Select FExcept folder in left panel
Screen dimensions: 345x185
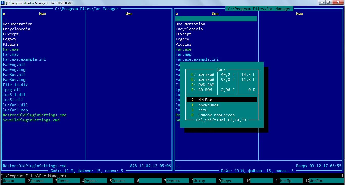point(11,34)
